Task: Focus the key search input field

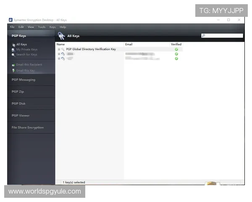Action: pyautogui.click(x=222, y=36)
